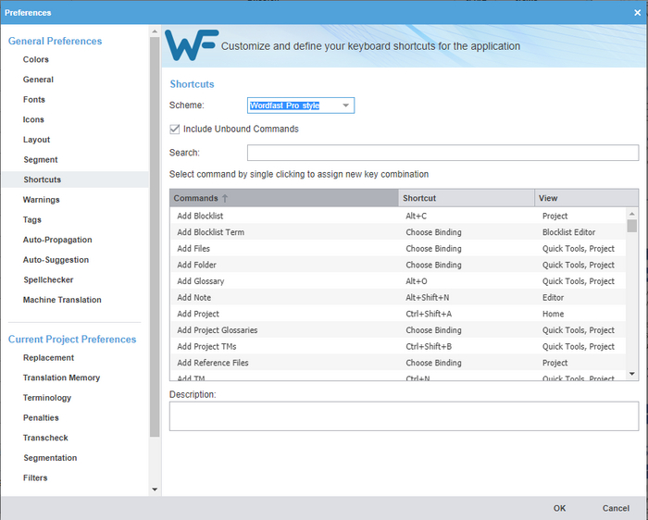Viewport: 648px width, 520px height.
Task: Close the Preferences dialog with X
Action: tap(636, 12)
